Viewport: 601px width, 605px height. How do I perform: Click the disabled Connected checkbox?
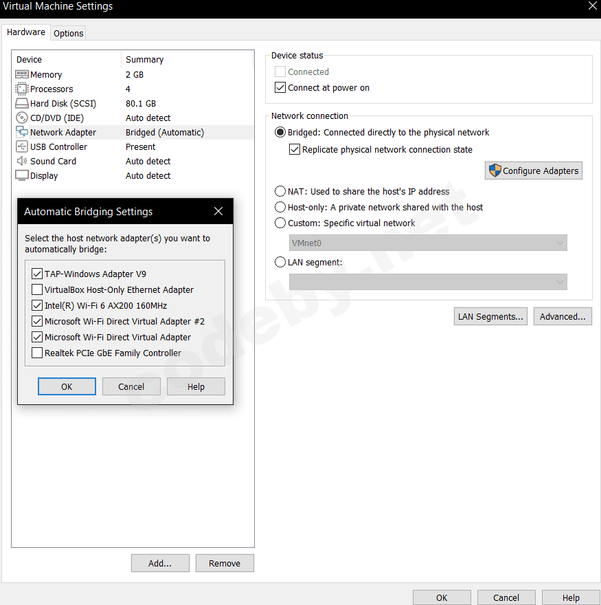click(x=280, y=71)
